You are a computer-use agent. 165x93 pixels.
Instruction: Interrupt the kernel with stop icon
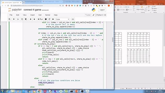46,19
